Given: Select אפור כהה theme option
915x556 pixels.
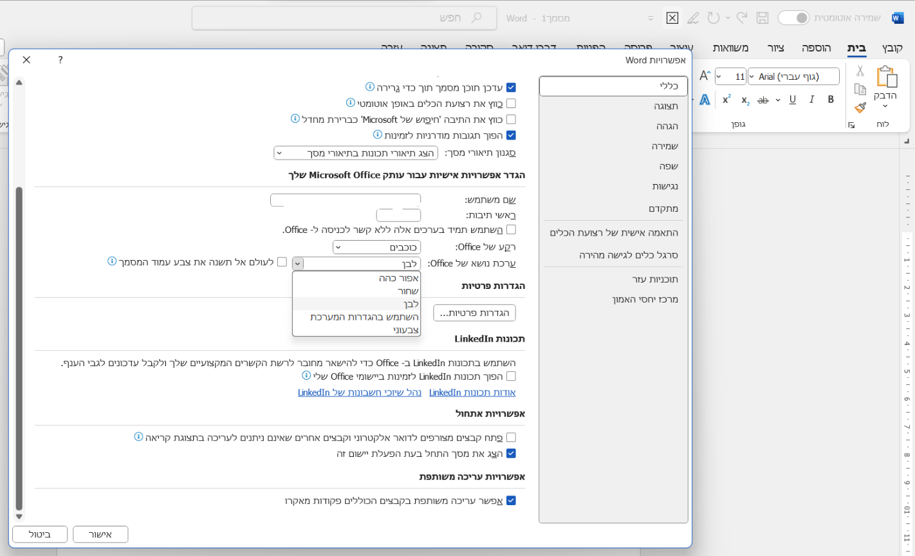Looking at the screenshot, I should click(356, 278).
